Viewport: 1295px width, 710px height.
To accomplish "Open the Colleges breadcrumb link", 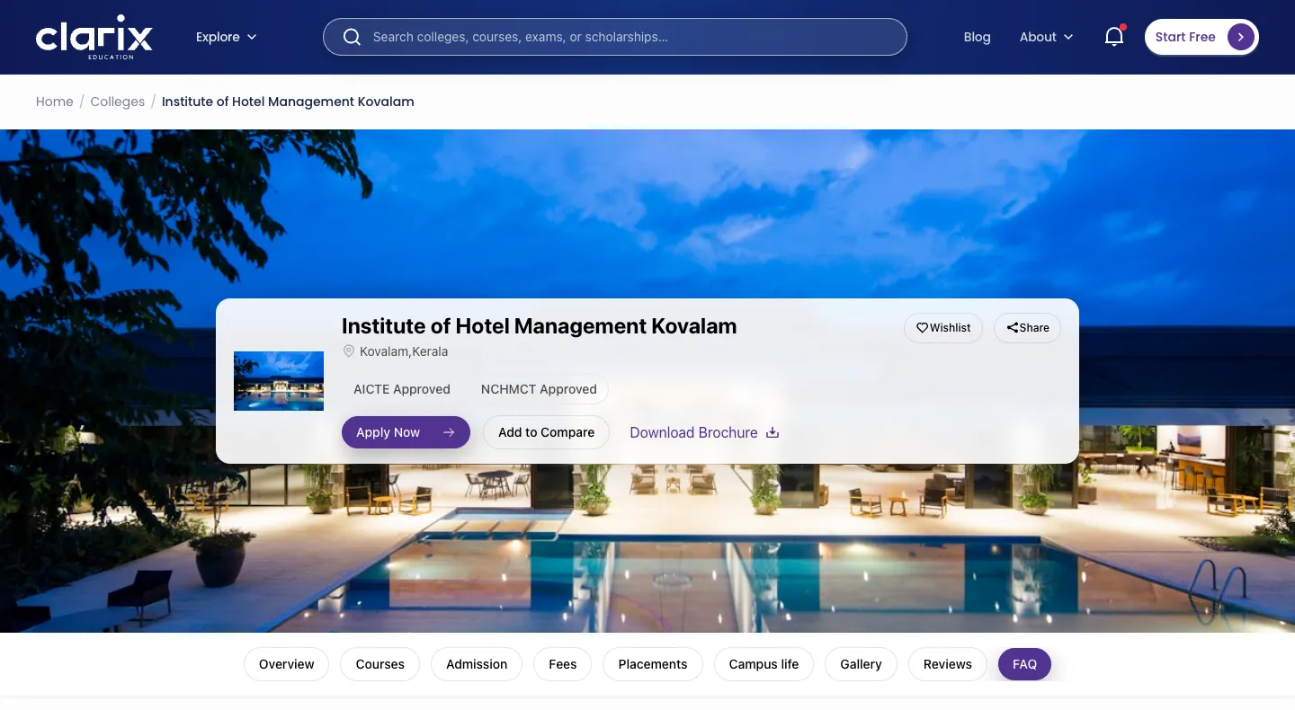I will coord(118,102).
